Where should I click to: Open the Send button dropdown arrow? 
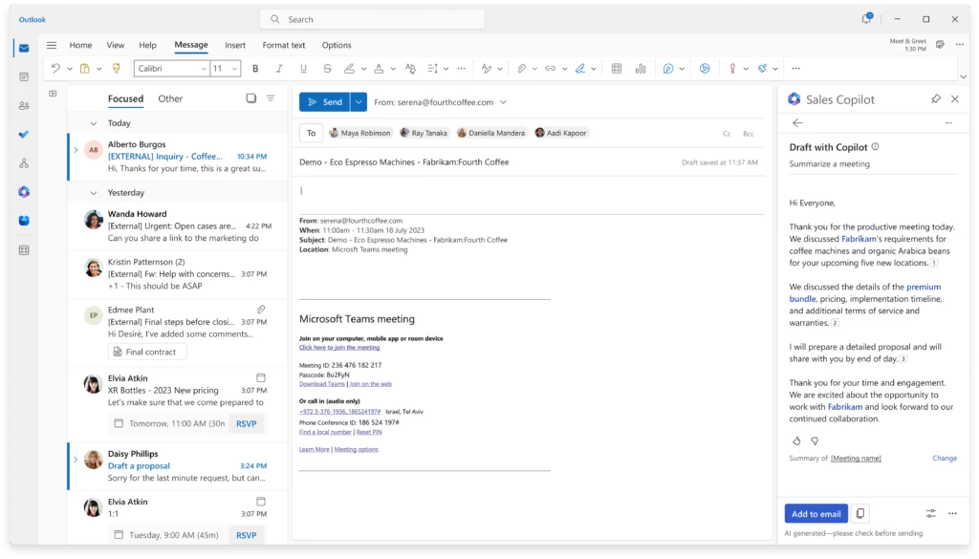pyautogui.click(x=358, y=101)
